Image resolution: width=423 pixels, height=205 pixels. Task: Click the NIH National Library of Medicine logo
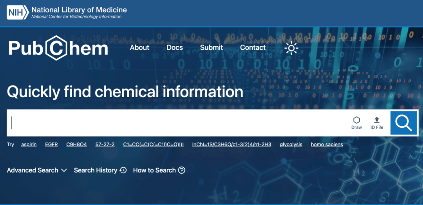[67, 12]
